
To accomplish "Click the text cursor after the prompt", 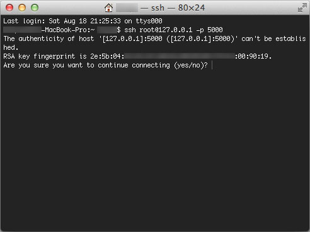I will click(x=212, y=65).
